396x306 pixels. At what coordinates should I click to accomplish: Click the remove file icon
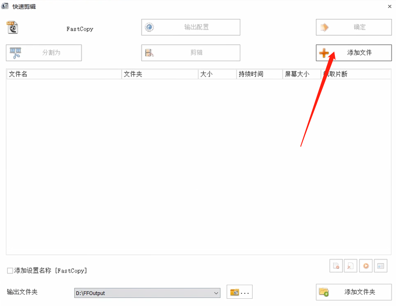[336, 266]
